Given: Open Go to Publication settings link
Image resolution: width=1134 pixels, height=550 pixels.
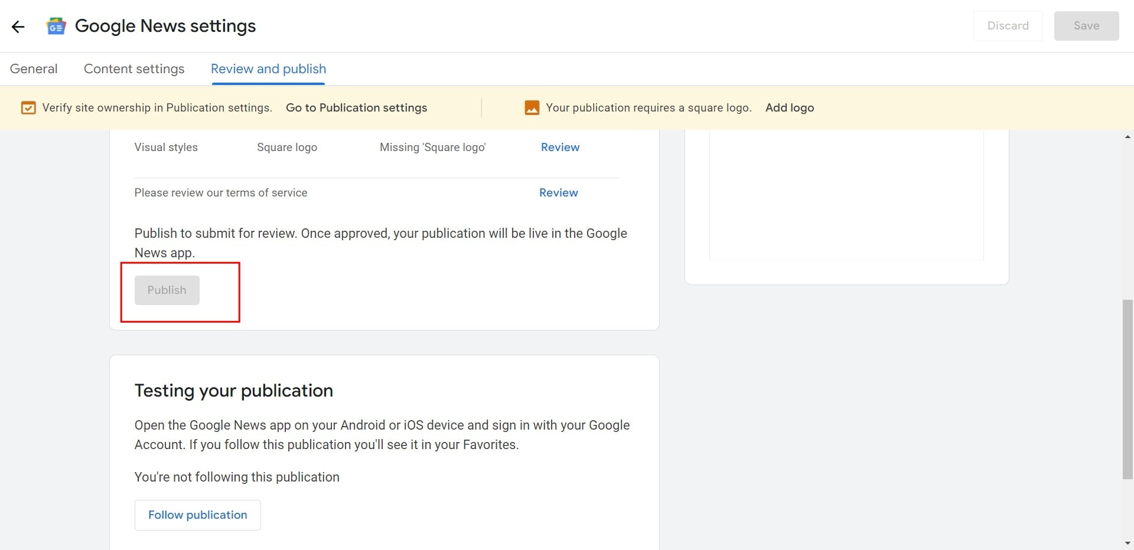Looking at the screenshot, I should (x=356, y=108).
